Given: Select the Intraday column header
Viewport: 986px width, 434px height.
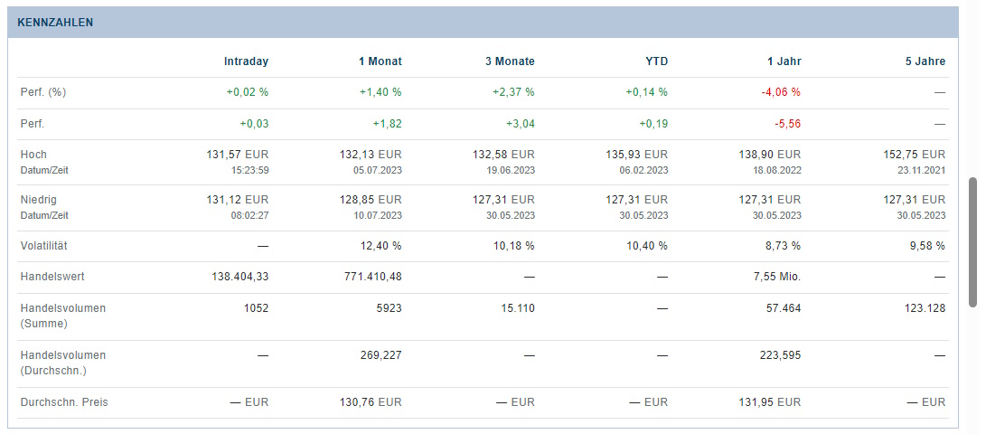Looking at the screenshot, I should click(246, 61).
